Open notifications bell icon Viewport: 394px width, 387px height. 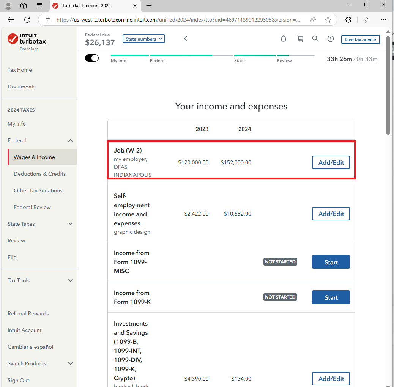[x=284, y=39]
